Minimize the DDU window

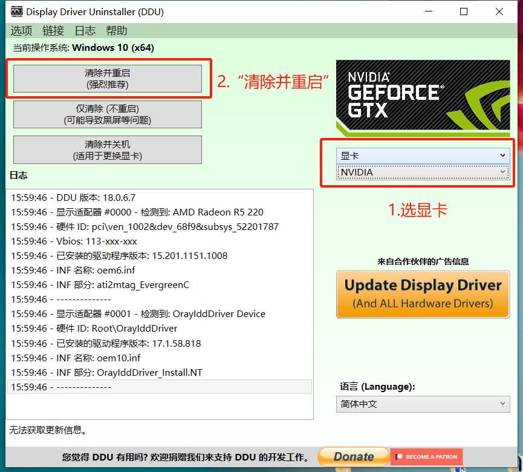[x=429, y=11]
